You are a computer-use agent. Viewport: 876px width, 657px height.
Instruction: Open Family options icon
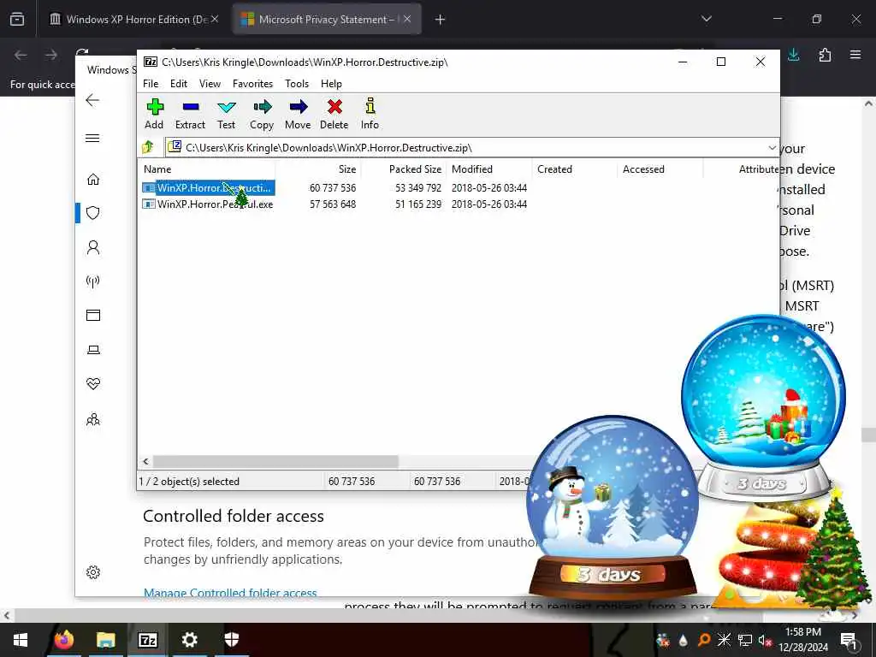point(93,419)
